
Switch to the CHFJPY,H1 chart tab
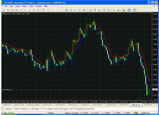point(85,105)
